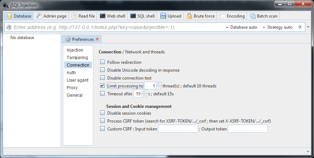Image resolution: width=314 pixels, height=158 pixels.
Task: Open the Database tab
Action: (x=19, y=16)
